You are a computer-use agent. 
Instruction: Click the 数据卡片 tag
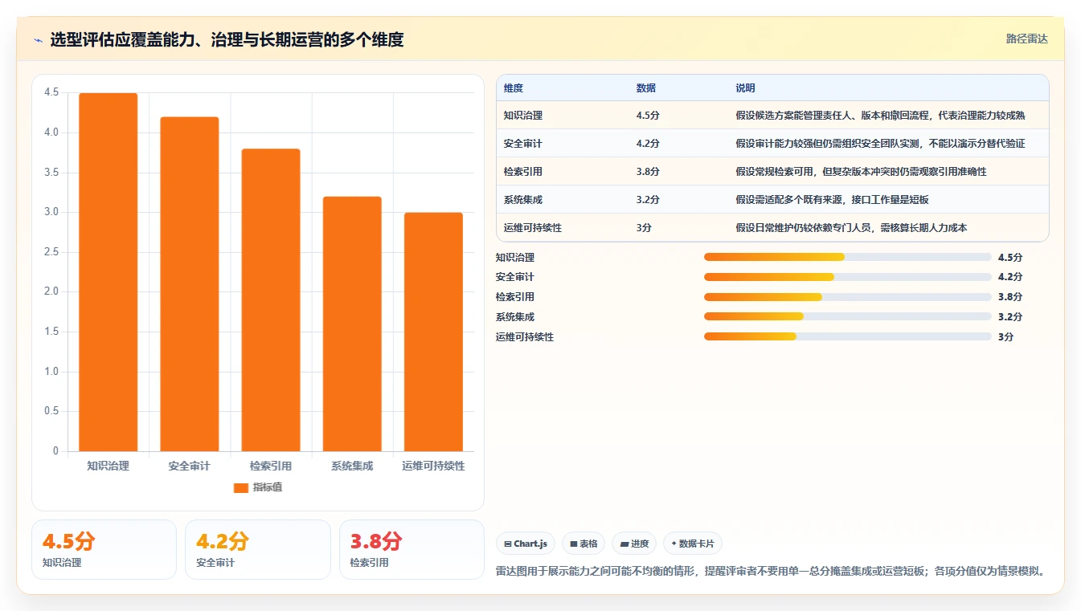[692, 544]
